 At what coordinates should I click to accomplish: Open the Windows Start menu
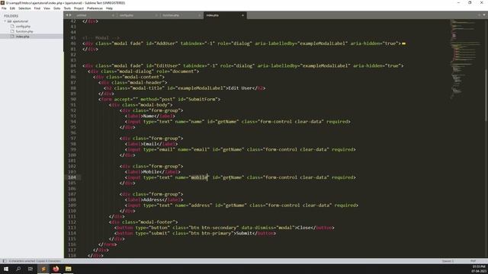click(x=6, y=269)
